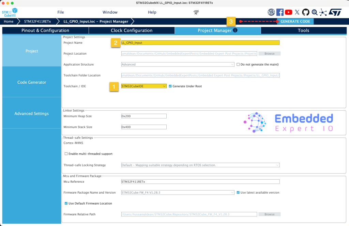349x226 pixels.
Task: Expand the Application Structure dropdown
Action: click(x=178, y=65)
